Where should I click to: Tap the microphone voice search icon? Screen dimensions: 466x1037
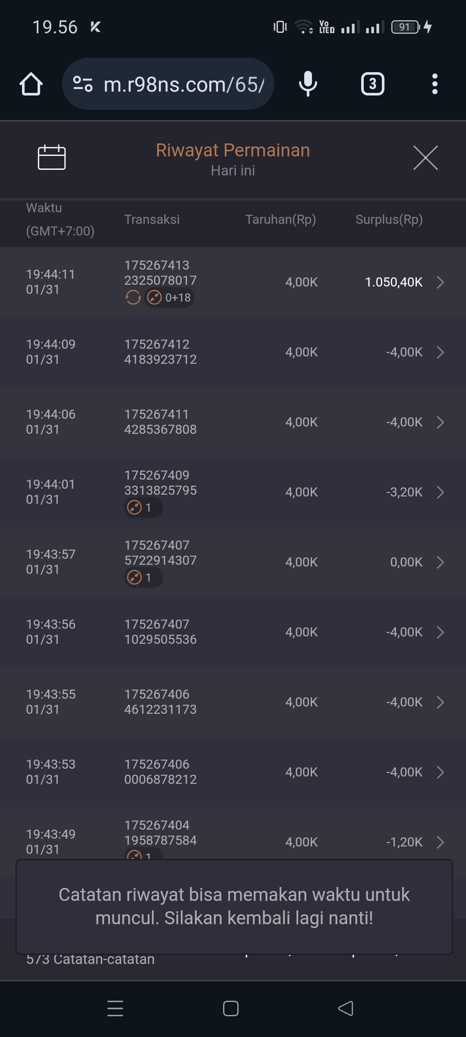(308, 84)
